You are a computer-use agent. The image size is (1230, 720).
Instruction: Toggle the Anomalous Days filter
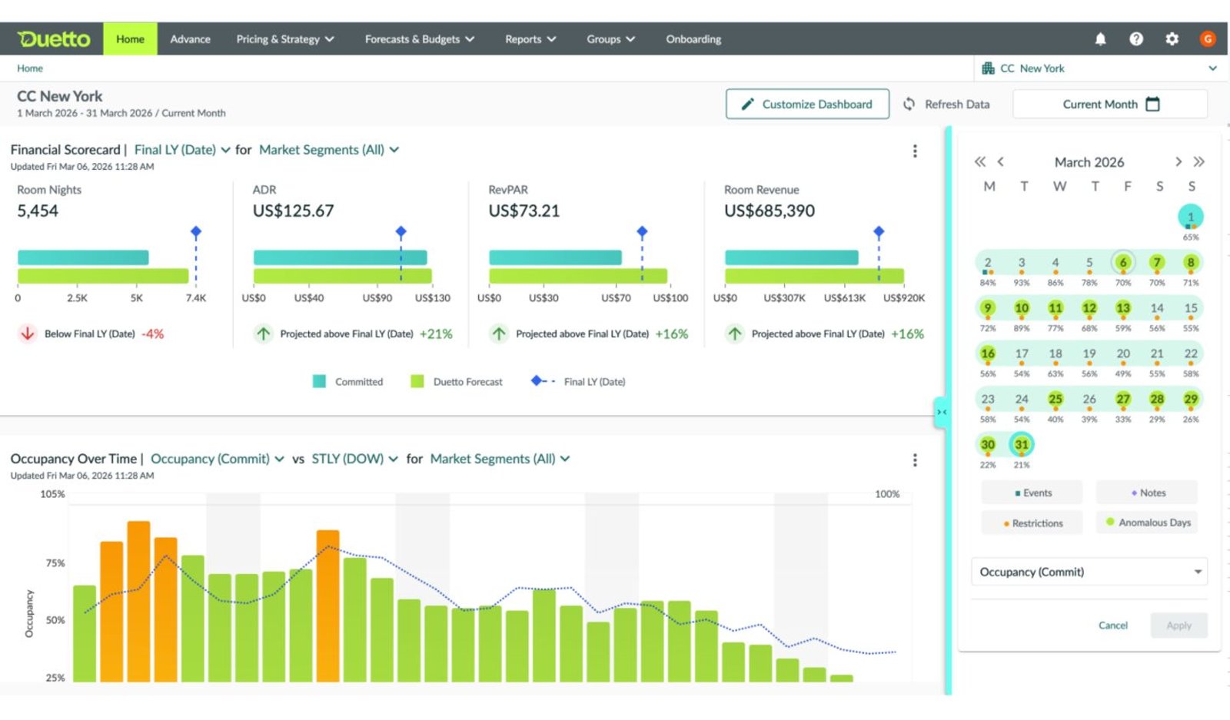pyautogui.click(x=1147, y=523)
